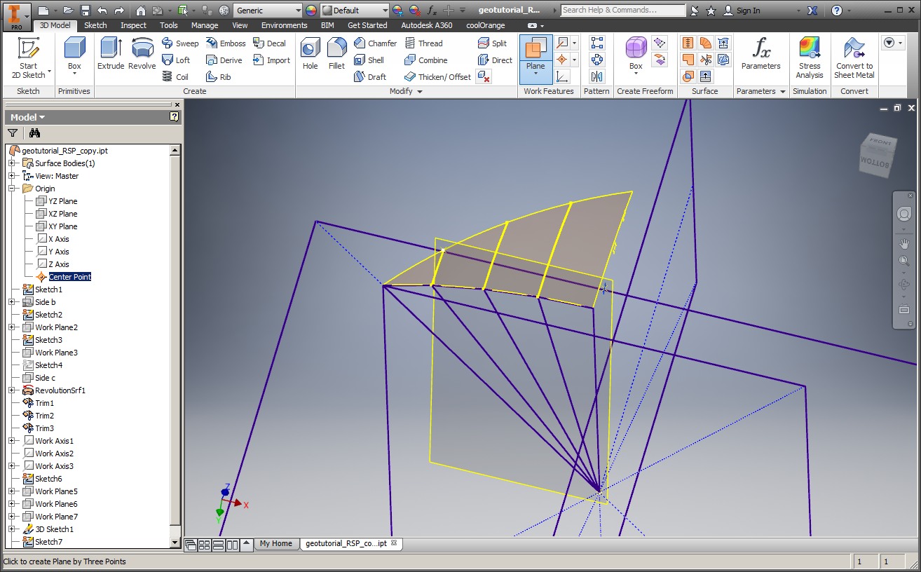This screenshot has height=572, width=921.
Task: Click the color wheel appearance icon
Action: tap(311, 11)
